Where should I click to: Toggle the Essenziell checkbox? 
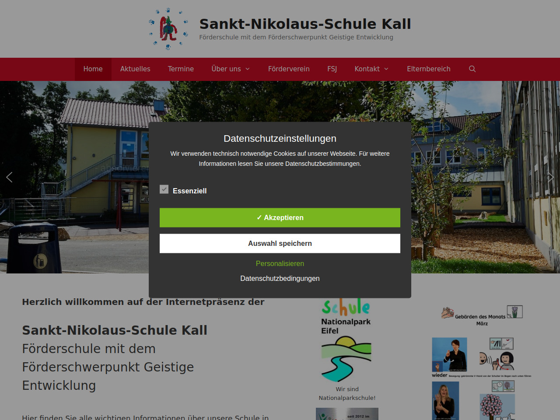pyautogui.click(x=164, y=189)
